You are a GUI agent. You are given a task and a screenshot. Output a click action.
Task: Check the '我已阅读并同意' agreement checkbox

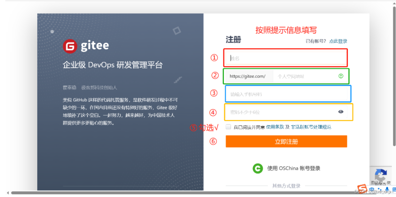tap(228, 127)
